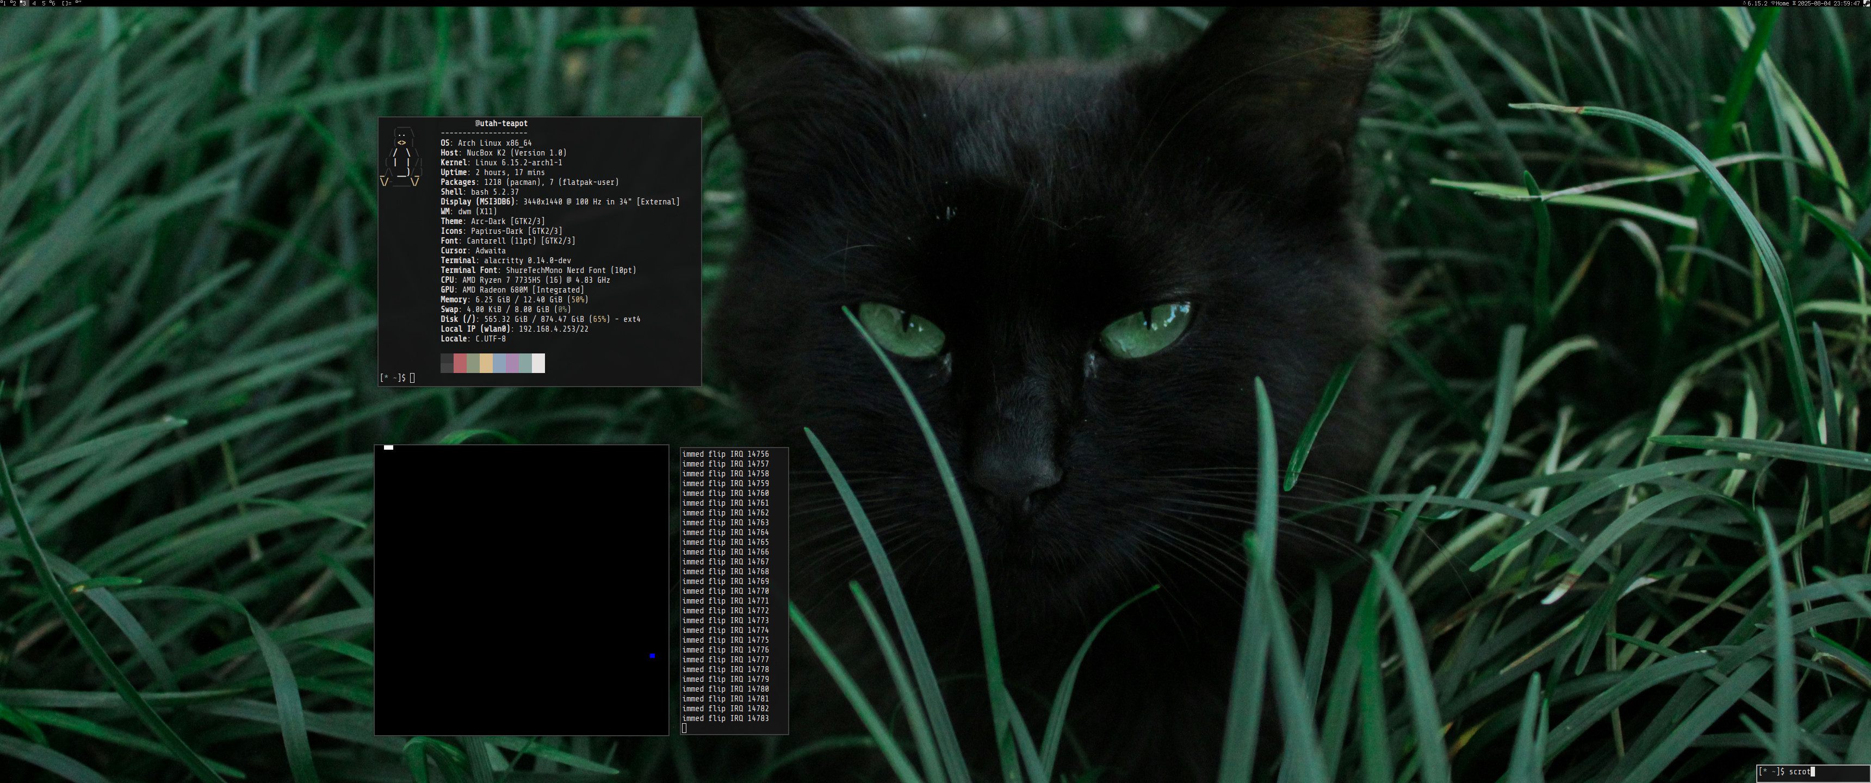Switch to dwm tag 4

pyautogui.click(x=34, y=4)
